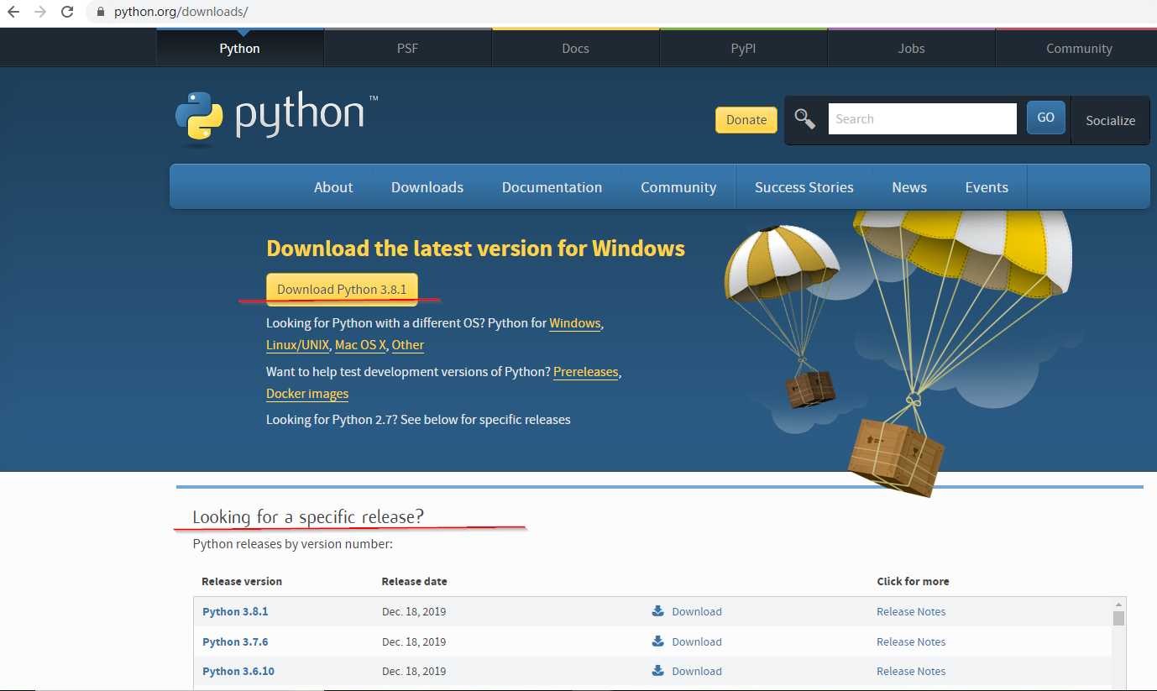Focus the Search input field
Screen dimensions: 1157x691
pyautogui.click(x=923, y=118)
